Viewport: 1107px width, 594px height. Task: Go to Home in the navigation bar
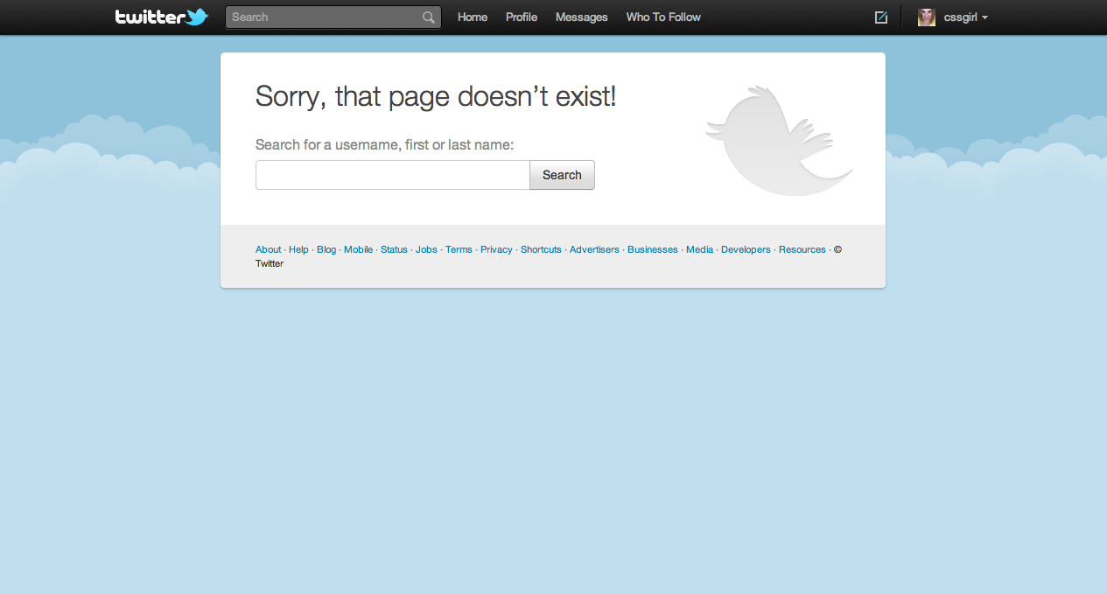(x=473, y=17)
